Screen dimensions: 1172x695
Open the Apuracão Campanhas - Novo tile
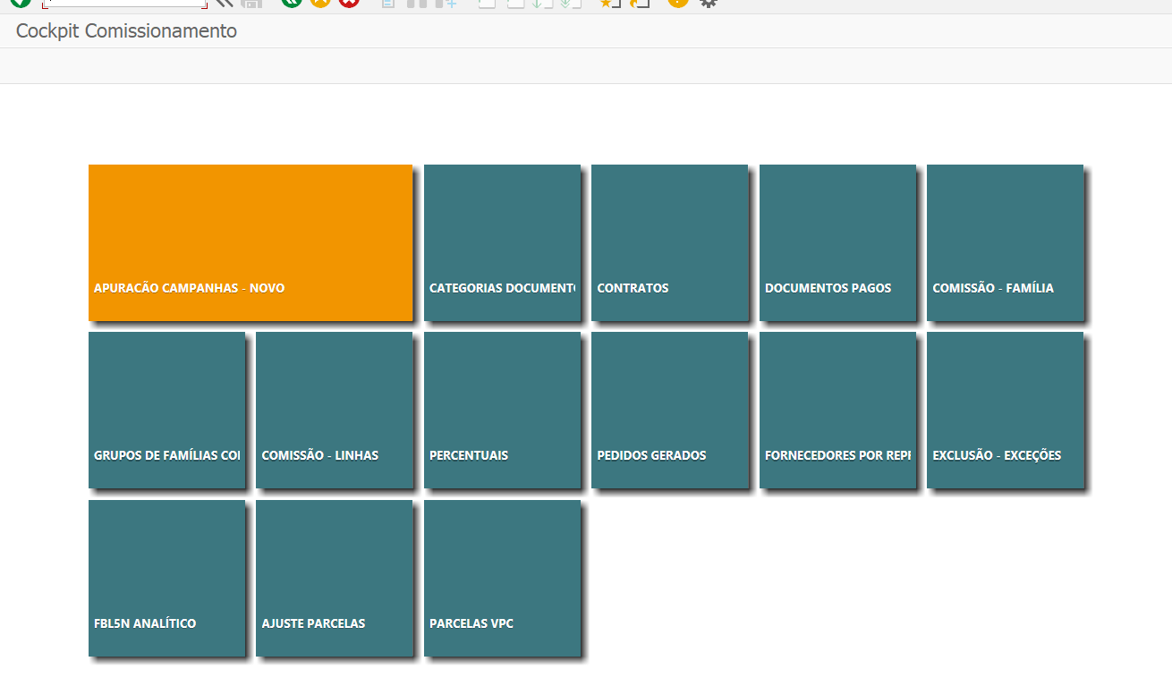tap(251, 242)
